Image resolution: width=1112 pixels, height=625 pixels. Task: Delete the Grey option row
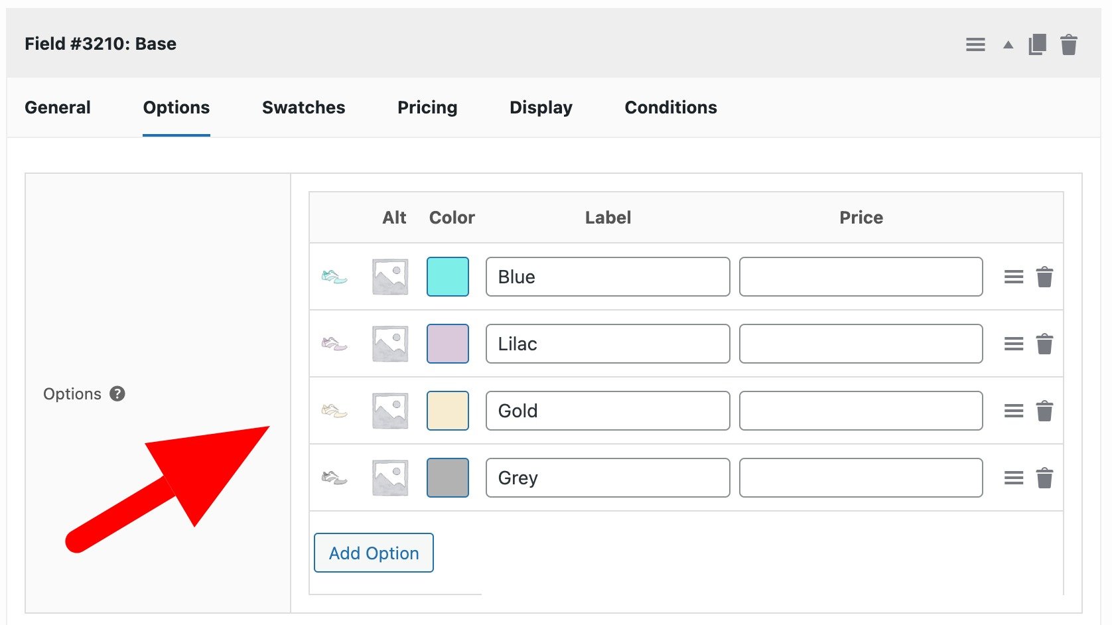tap(1045, 477)
